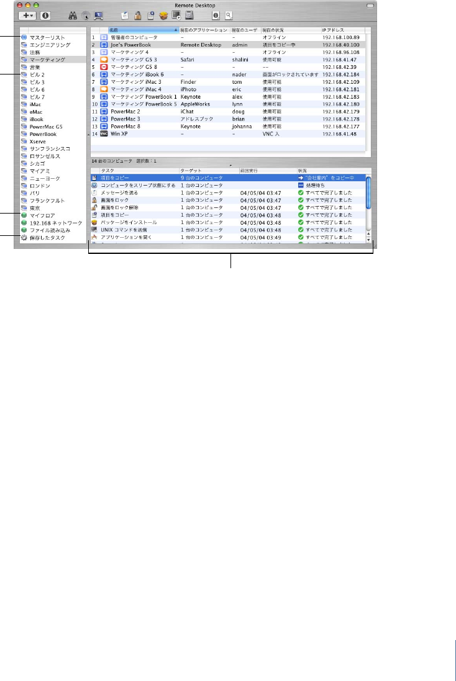Click the VNC icon of the Win XP row

click(x=104, y=133)
